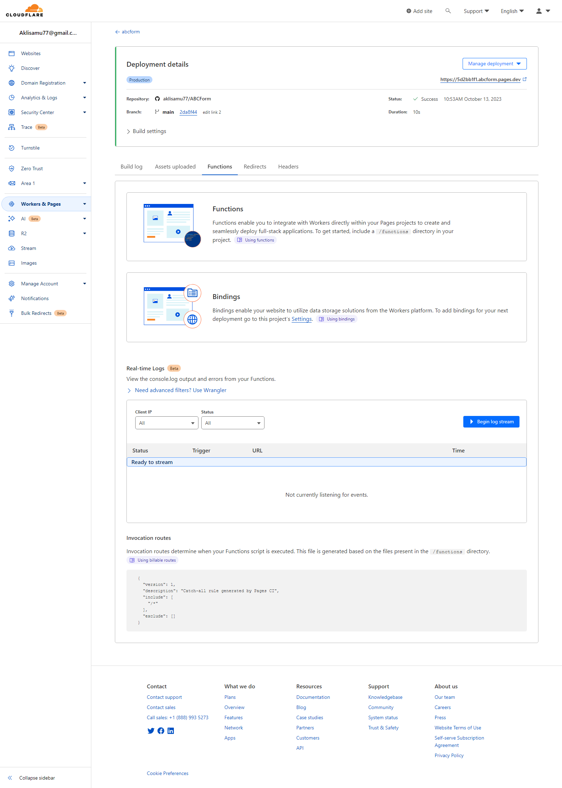Click the Stream cloud icon
This screenshot has height=788, width=562.
coord(12,248)
